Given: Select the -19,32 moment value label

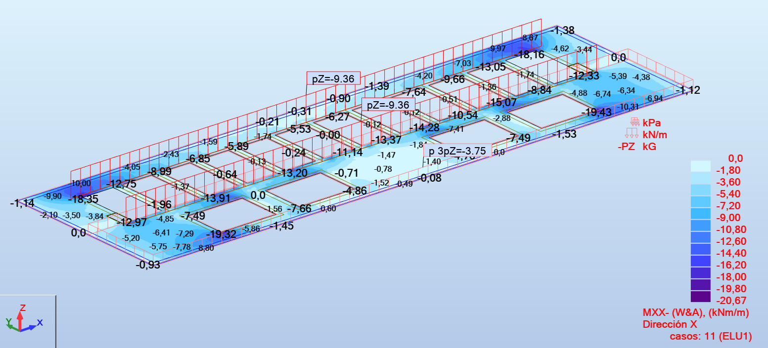Looking at the screenshot, I should pyautogui.click(x=221, y=234).
